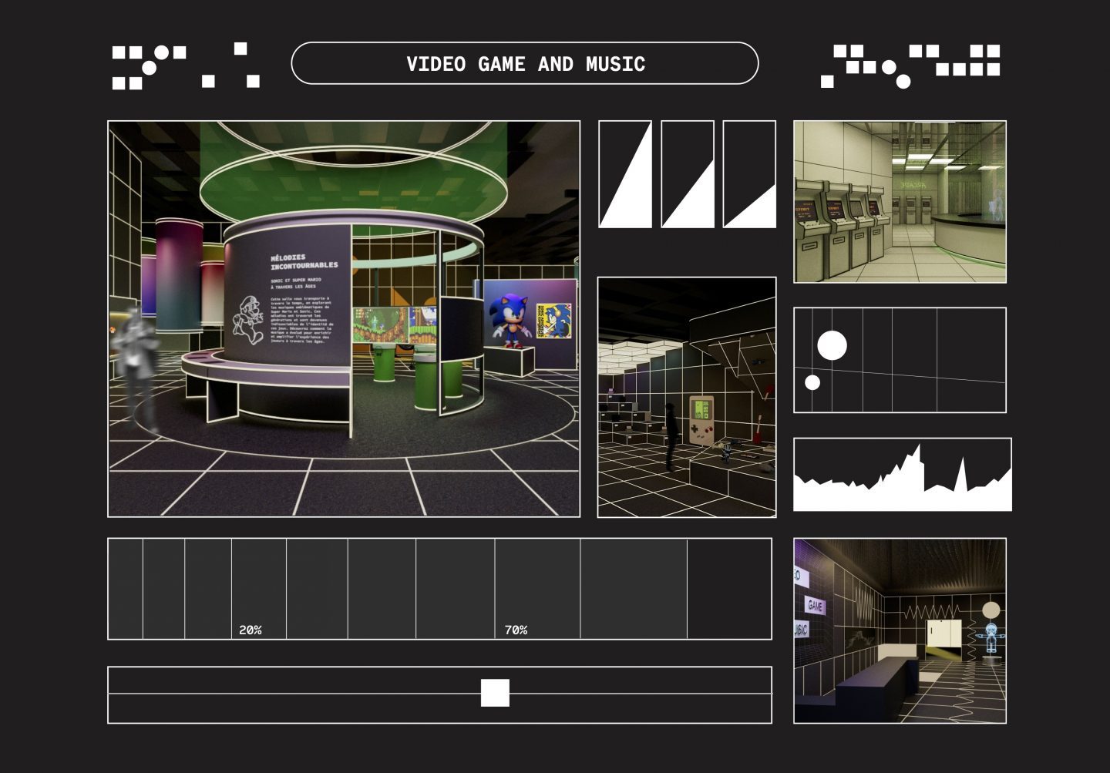Click the large white circle in the grid panel

pyautogui.click(x=832, y=345)
